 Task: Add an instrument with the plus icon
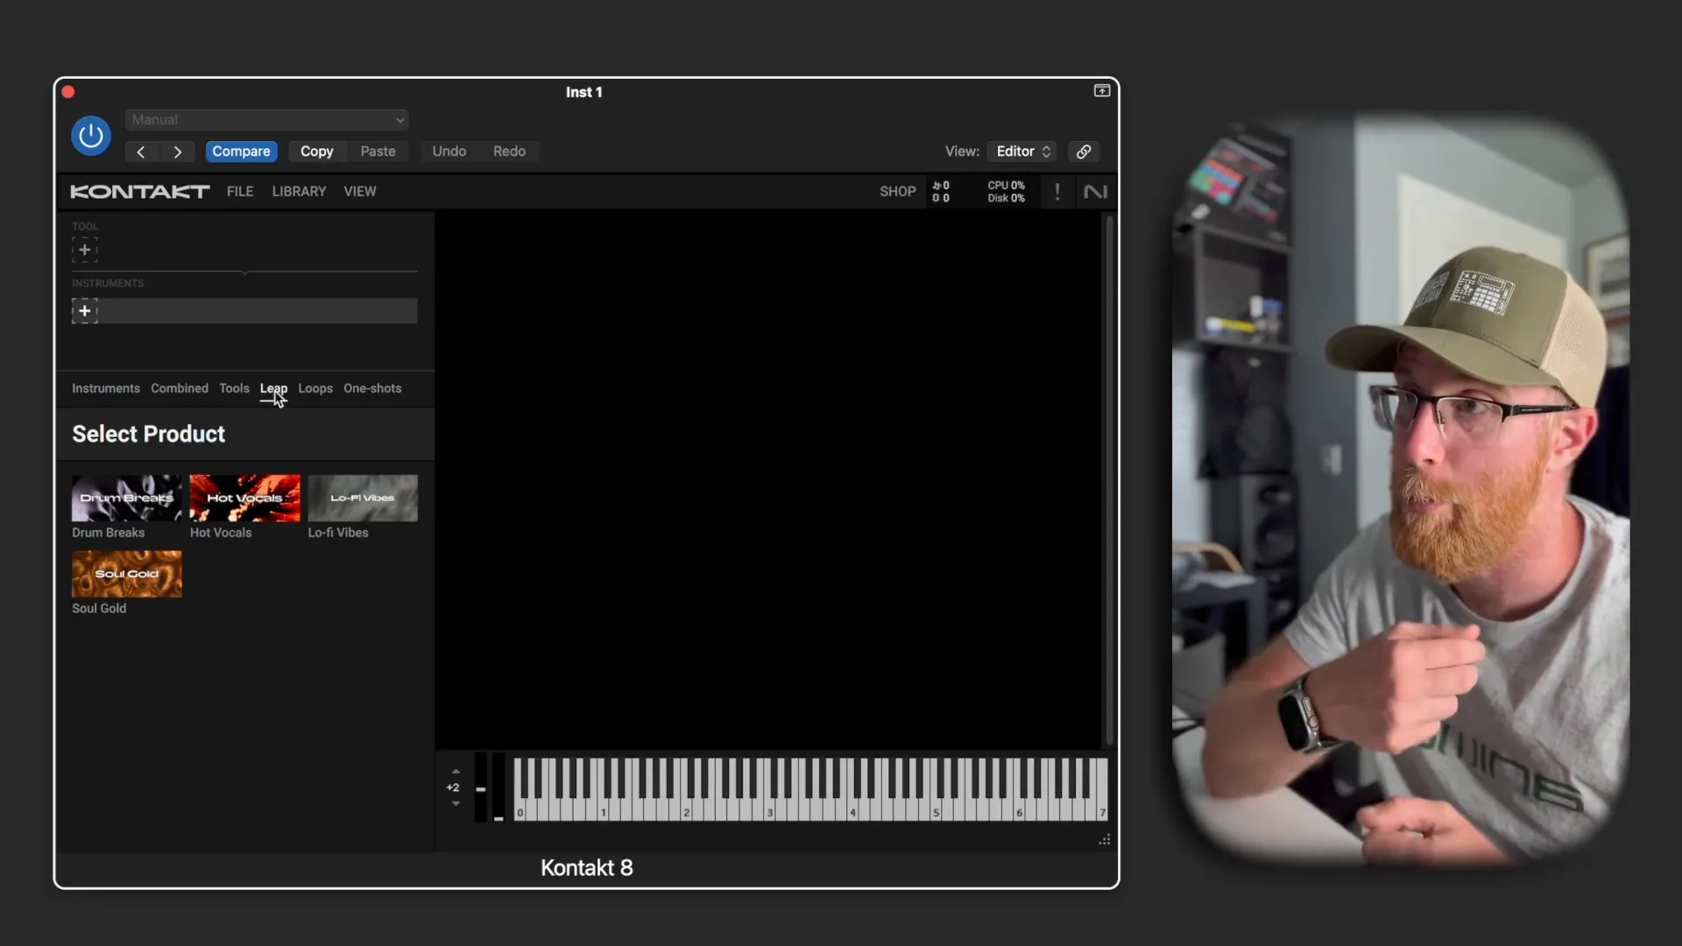(84, 311)
